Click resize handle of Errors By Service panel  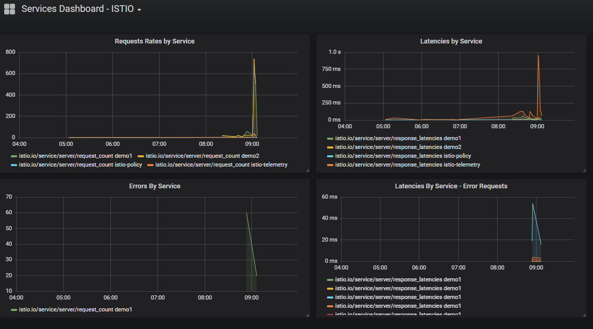pos(307,315)
